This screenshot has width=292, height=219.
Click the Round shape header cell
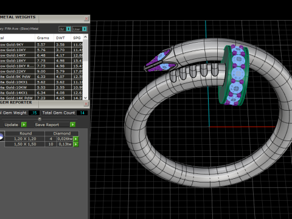click(x=26, y=133)
